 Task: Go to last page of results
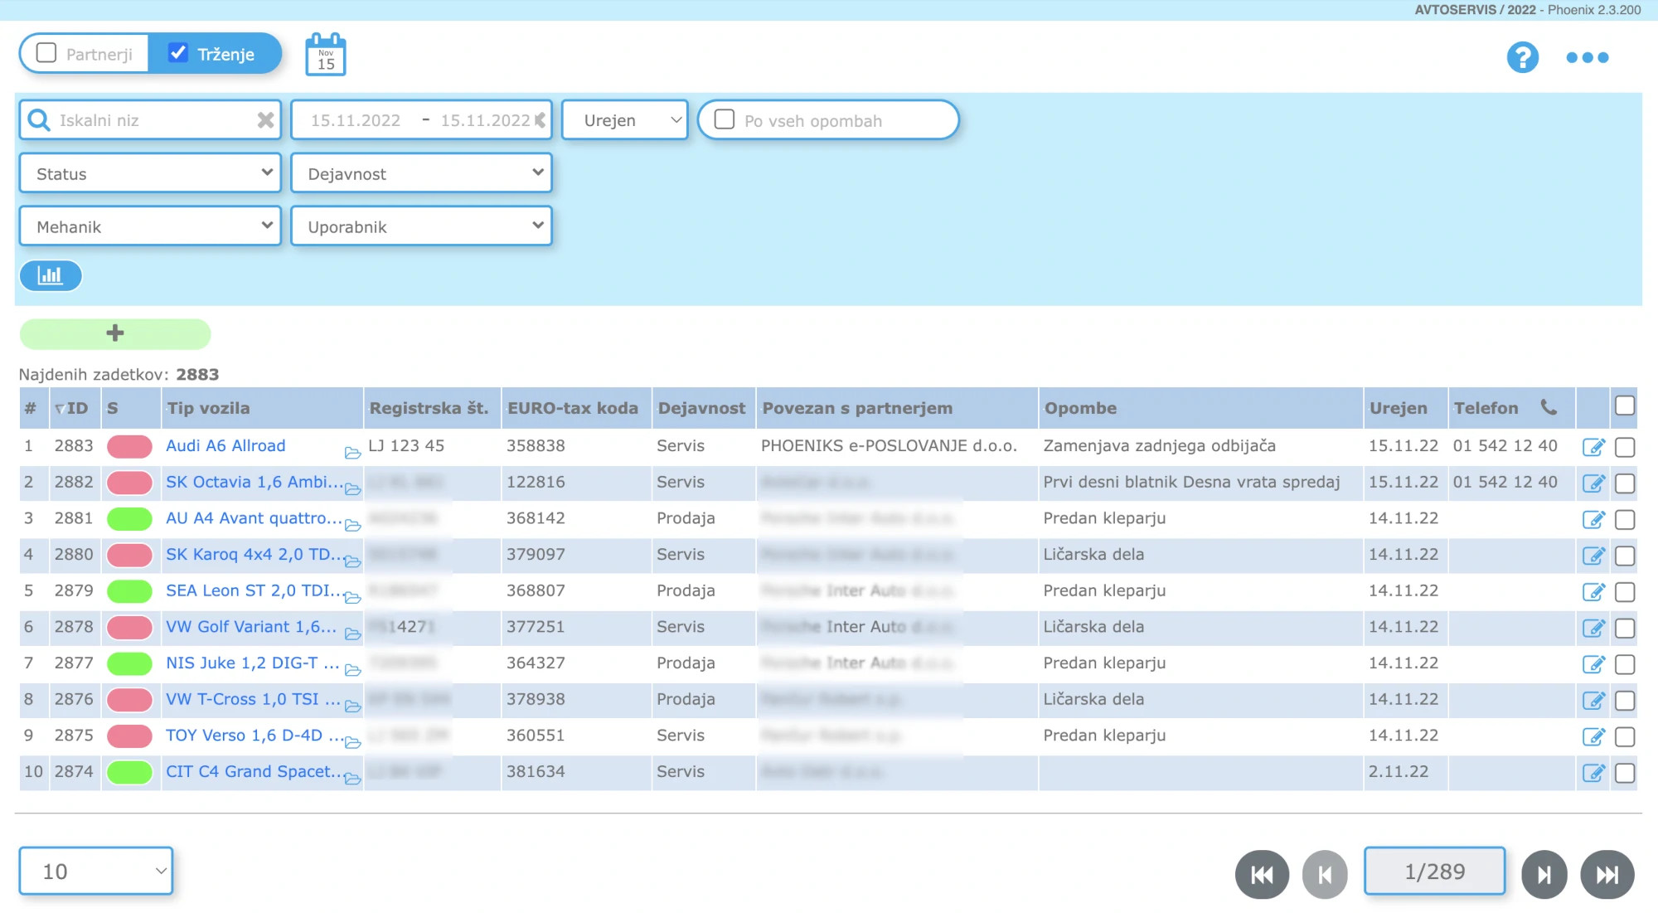1607,874
